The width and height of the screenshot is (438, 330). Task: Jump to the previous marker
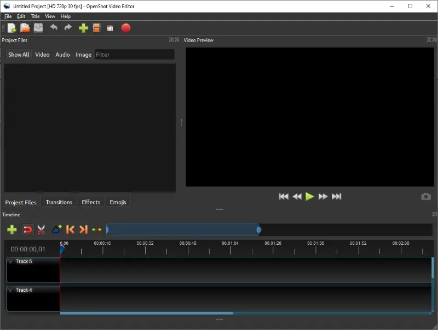(70, 229)
